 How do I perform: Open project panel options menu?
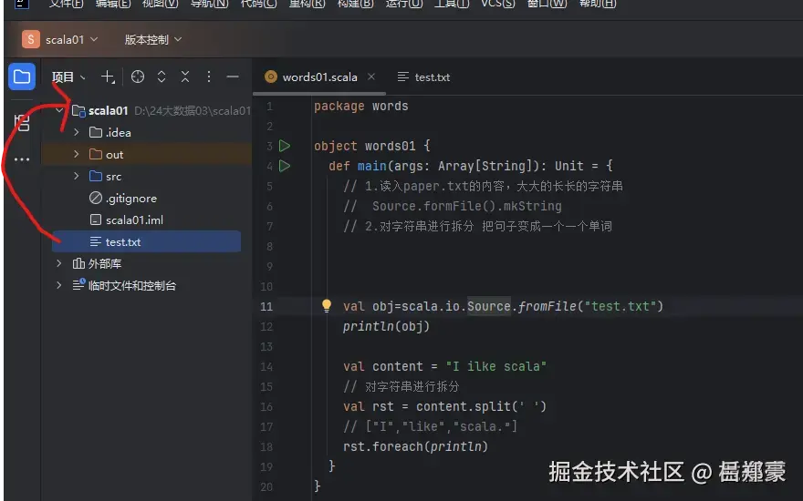(209, 77)
